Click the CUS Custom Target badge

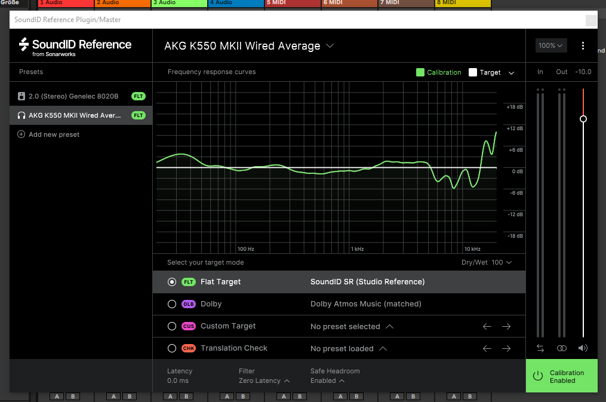[189, 326]
